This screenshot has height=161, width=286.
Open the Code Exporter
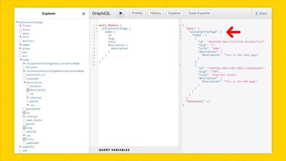[x=199, y=13]
